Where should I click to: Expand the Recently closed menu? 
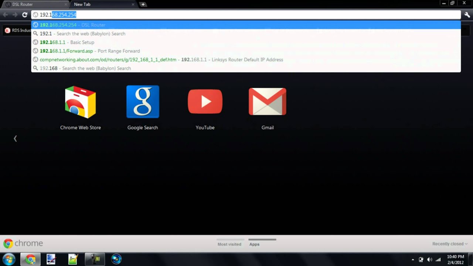click(x=450, y=244)
